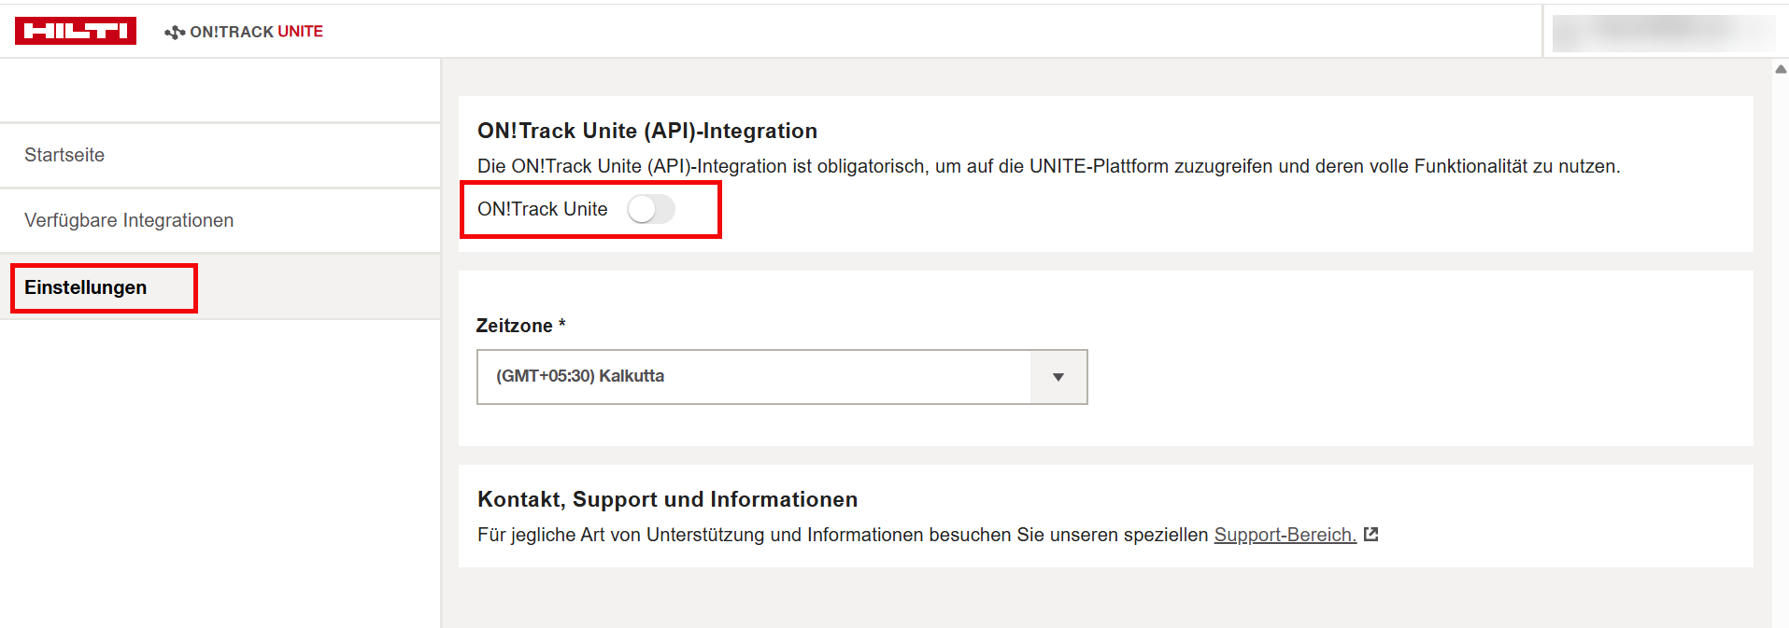
Task: Click the 'Für jegliche Art von Unterstützung' sentence
Action: tap(841, 535)
